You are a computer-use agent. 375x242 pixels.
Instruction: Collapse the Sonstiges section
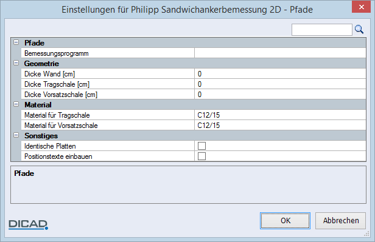pyautogui.click(x=16, y=135)
